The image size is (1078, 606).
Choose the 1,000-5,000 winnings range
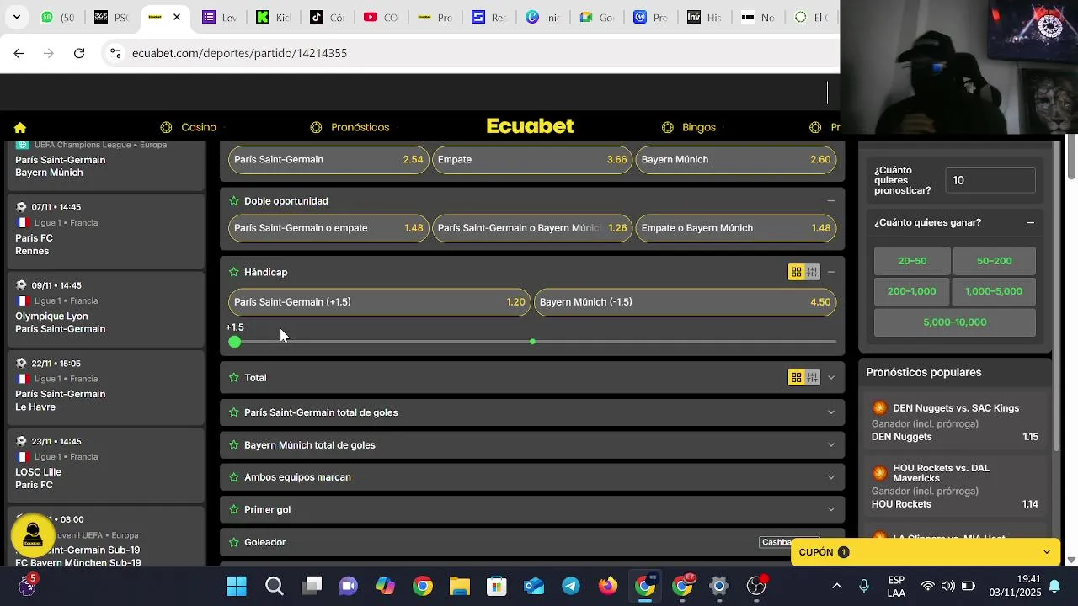pyautogui.click(x=994, y=291)
